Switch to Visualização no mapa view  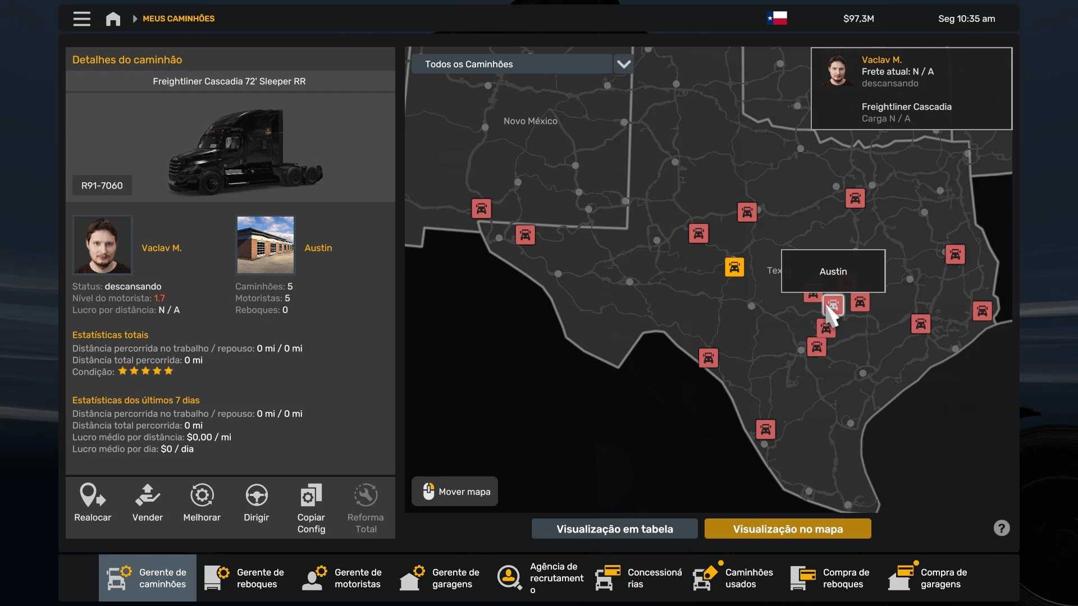point(787,529)
